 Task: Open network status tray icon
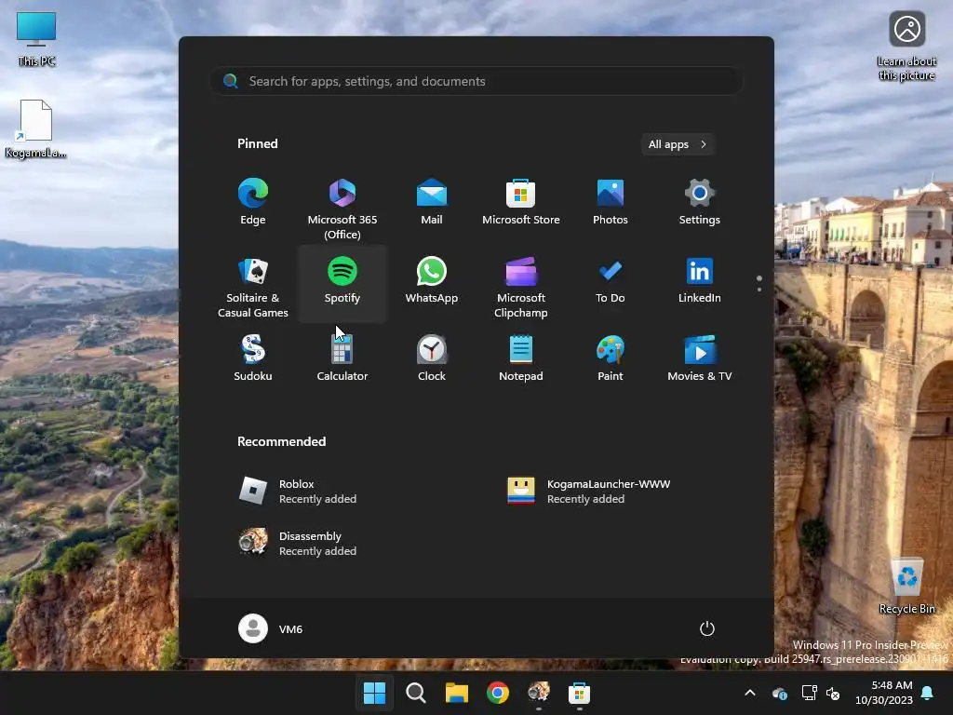pyautogui.click(x=809, y=693)
